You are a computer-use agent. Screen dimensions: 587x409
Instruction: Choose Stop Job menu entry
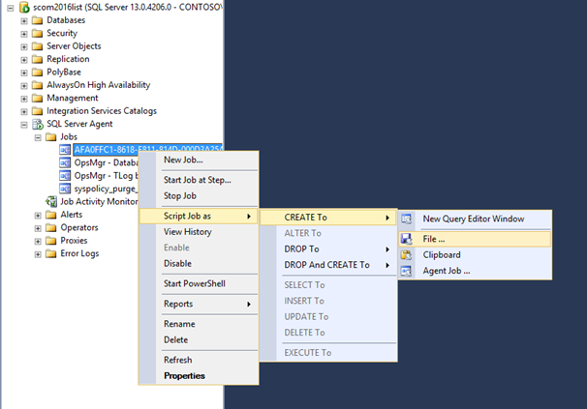pos(199,196)
